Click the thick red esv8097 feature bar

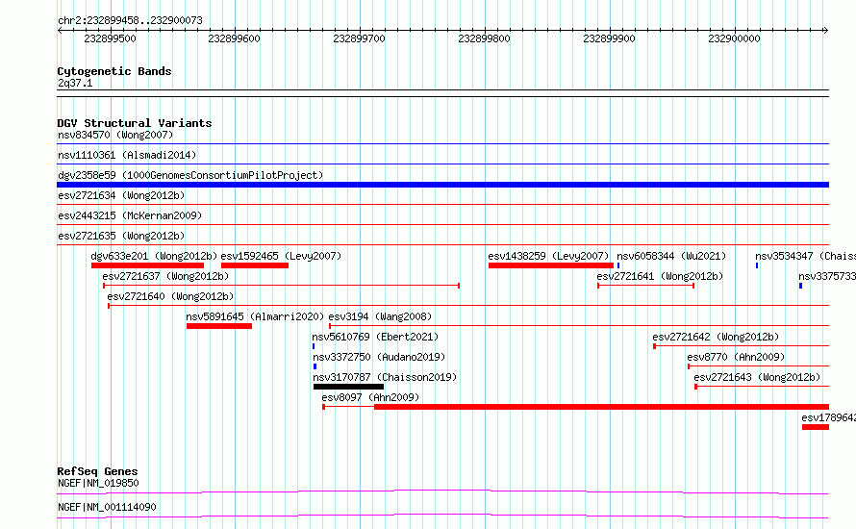click(601, 407)
